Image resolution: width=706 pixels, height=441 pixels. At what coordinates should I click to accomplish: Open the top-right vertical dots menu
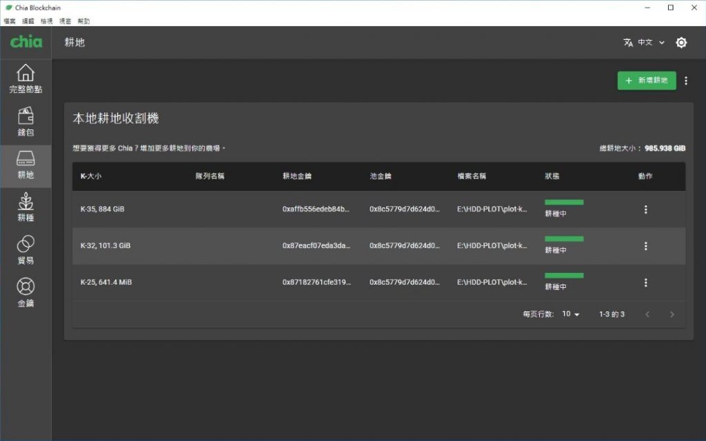click(x=686, y=81)
